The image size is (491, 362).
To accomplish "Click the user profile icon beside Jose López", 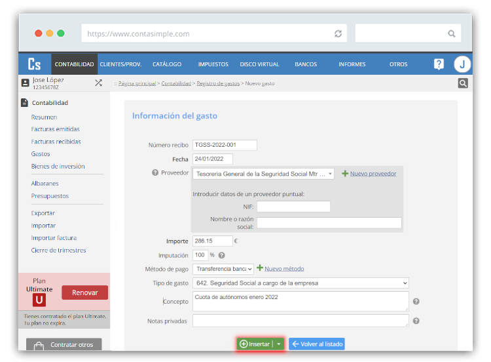I will coord(25,83).
